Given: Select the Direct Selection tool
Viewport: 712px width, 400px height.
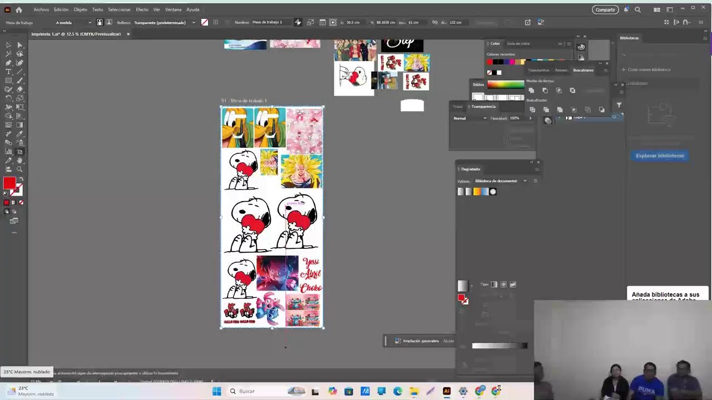Looking at the screenshot, I should 19,44.
